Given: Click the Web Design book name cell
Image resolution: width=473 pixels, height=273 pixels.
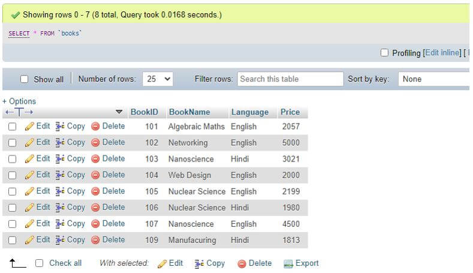Looking at the screenshot, I should [x=190, y=175].
